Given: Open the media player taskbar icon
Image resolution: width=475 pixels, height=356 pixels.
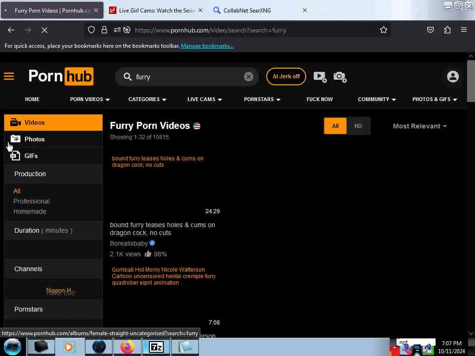Looking at the screenshot, I should [x=69, y=347].
